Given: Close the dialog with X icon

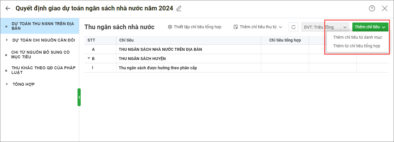Looking at the screenshot, I should (385, 8).
